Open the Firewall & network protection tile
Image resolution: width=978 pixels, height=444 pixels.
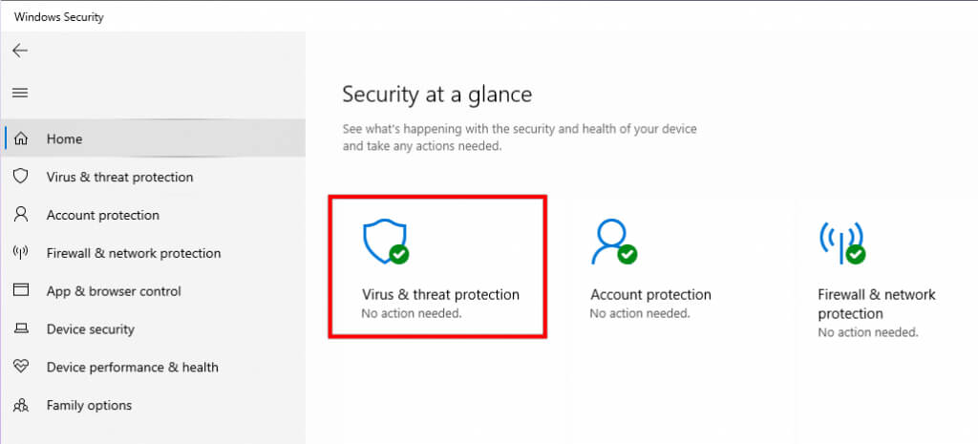coord(876,304)
